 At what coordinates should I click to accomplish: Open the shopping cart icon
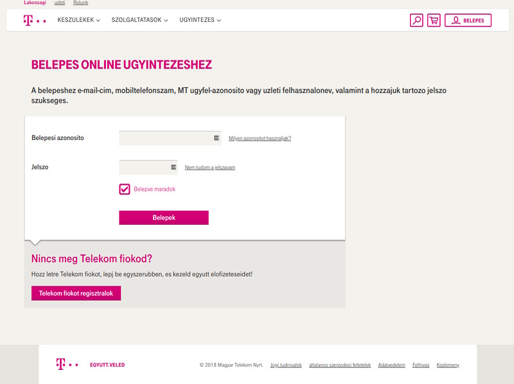(x=434, y=21)
